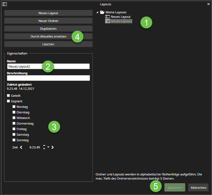Click the Layouts window icon in title bar
The height and width of the screenshot is (195, 212).
[x=5, y=4]
